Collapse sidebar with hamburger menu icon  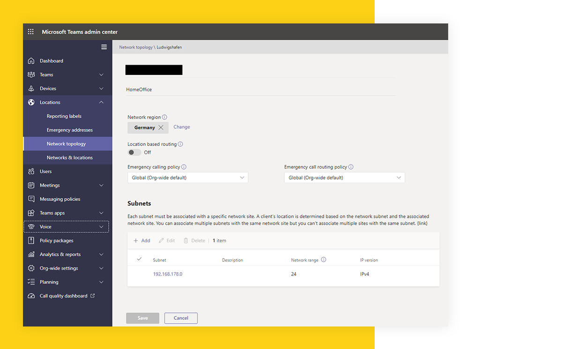104,47
